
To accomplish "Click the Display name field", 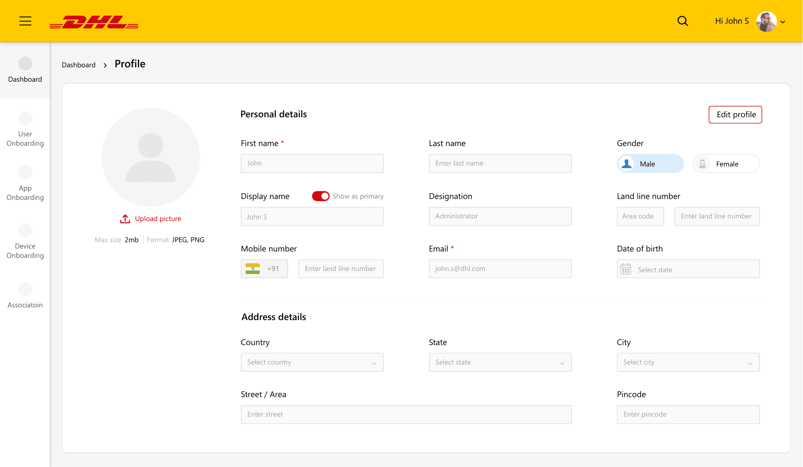I will 312,216.
